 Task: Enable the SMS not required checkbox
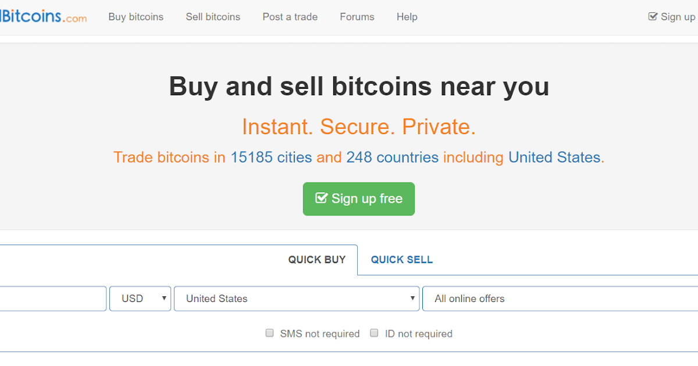pos(269,333)
